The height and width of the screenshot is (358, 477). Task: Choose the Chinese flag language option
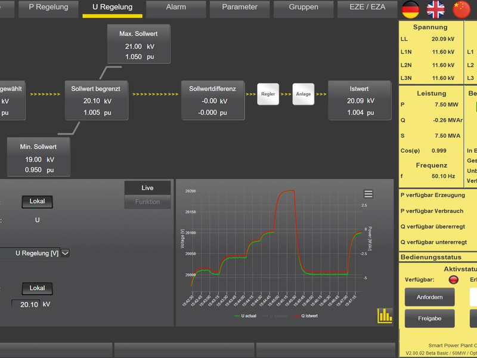(x=461, y=8)
